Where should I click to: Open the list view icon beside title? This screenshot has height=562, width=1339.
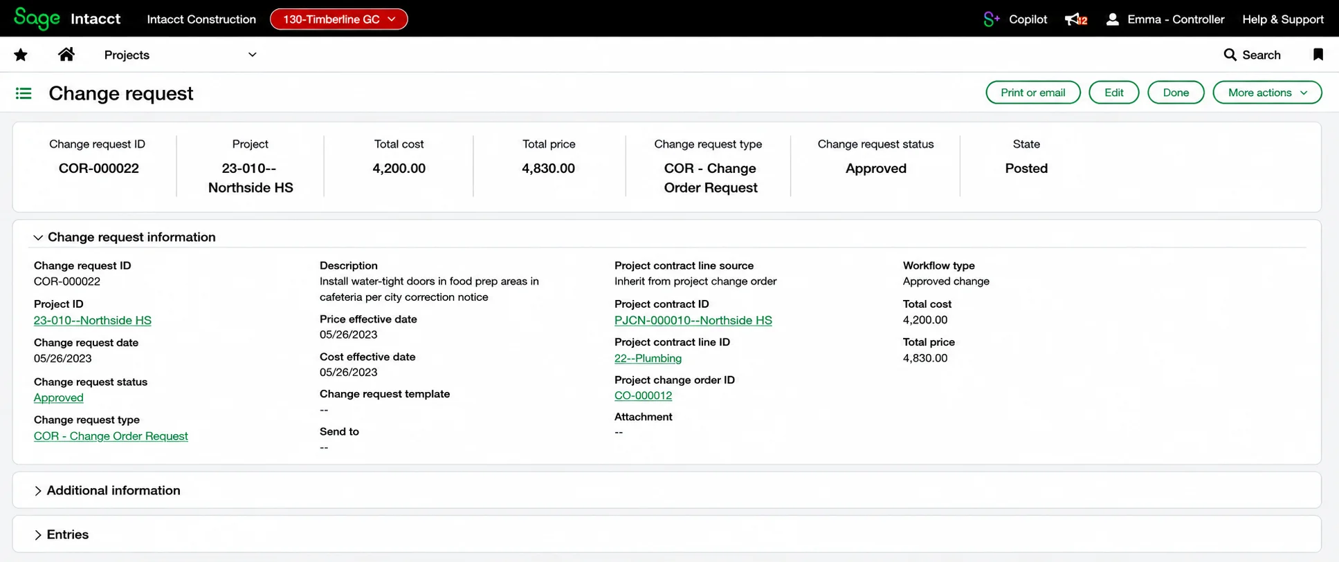24,93
